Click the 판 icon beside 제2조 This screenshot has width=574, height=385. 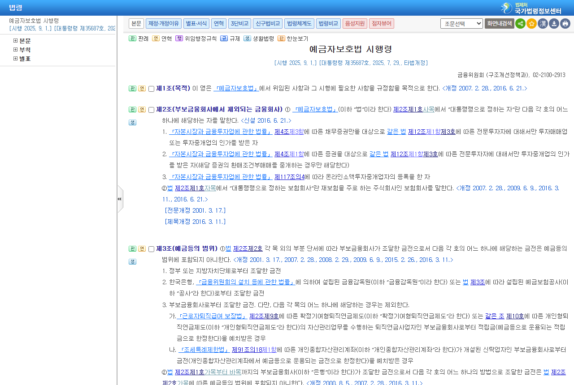[132, 109]
